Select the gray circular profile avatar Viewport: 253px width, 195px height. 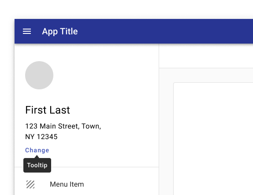39,75
